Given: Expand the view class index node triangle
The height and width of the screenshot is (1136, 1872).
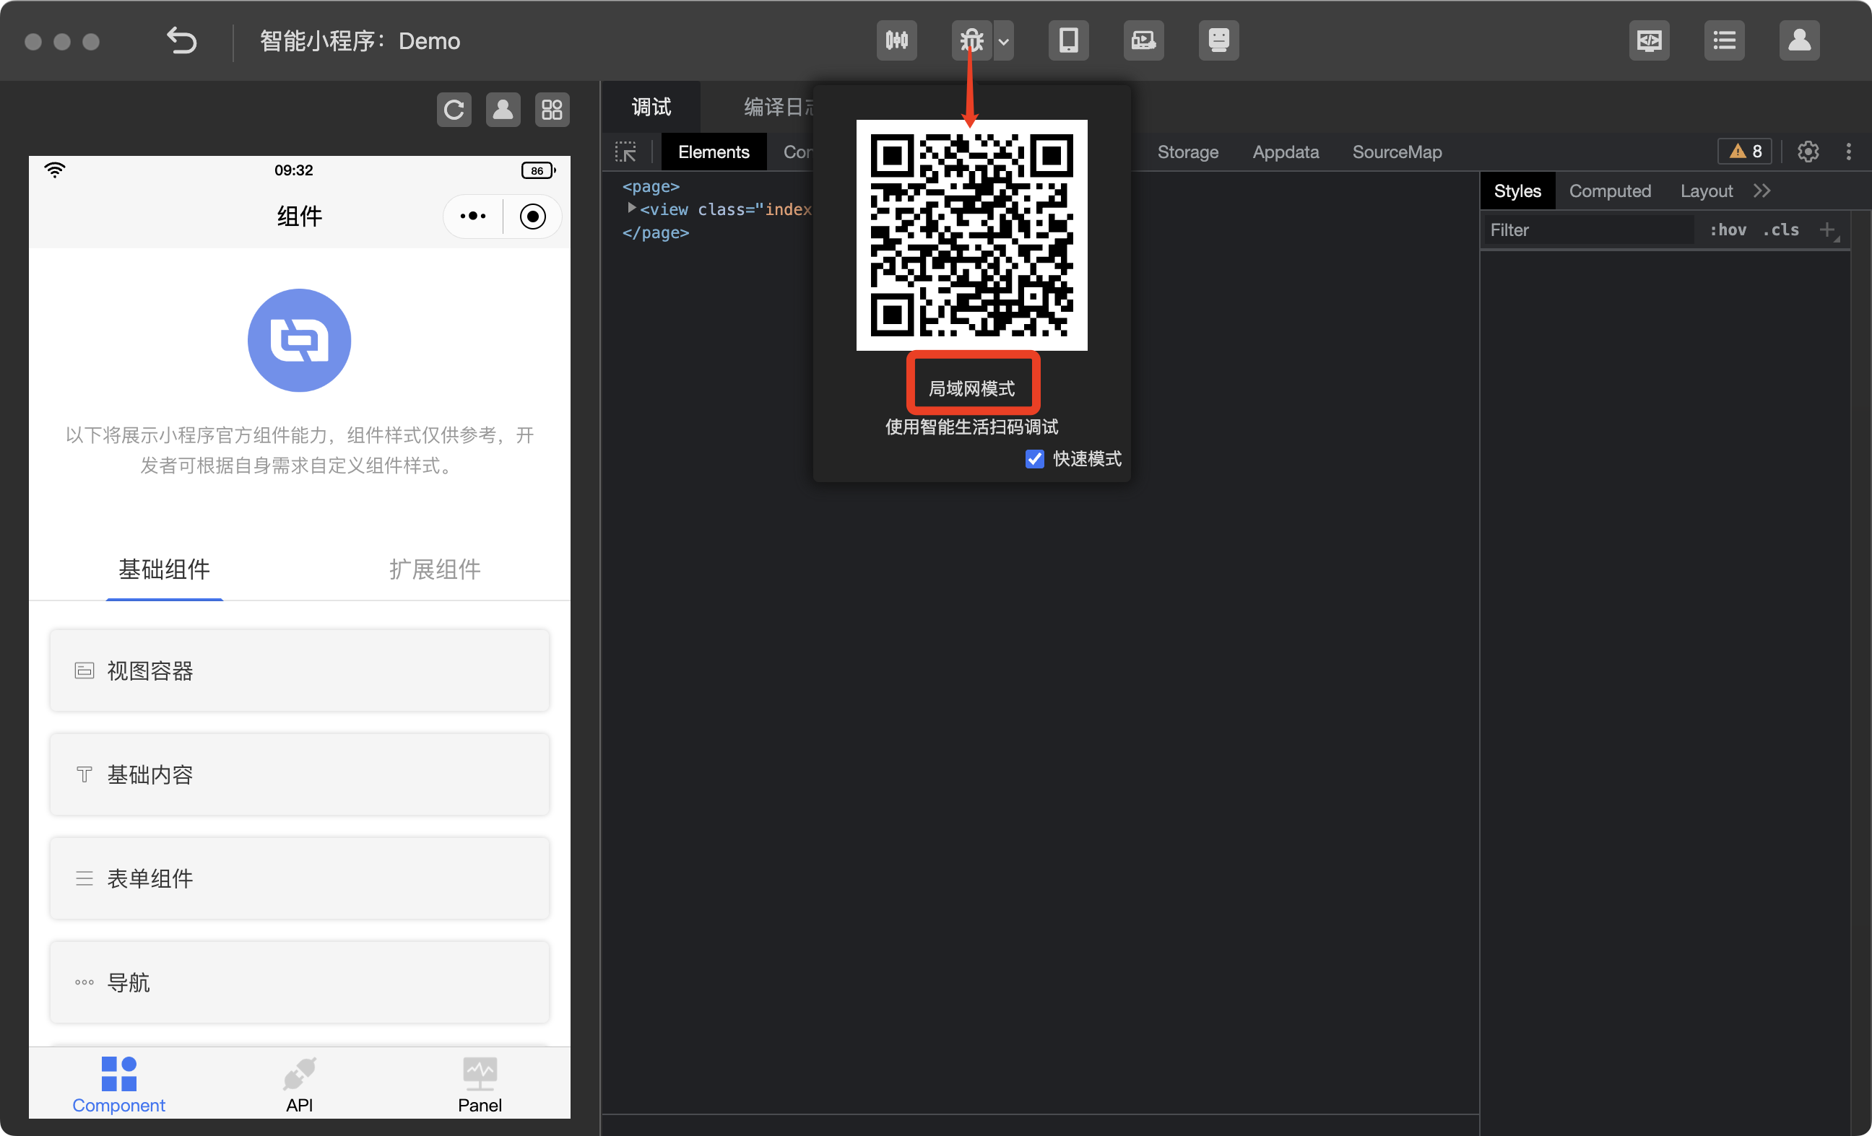Looking at the screenshot, I should pyautogui.click(x=630, y=208).
